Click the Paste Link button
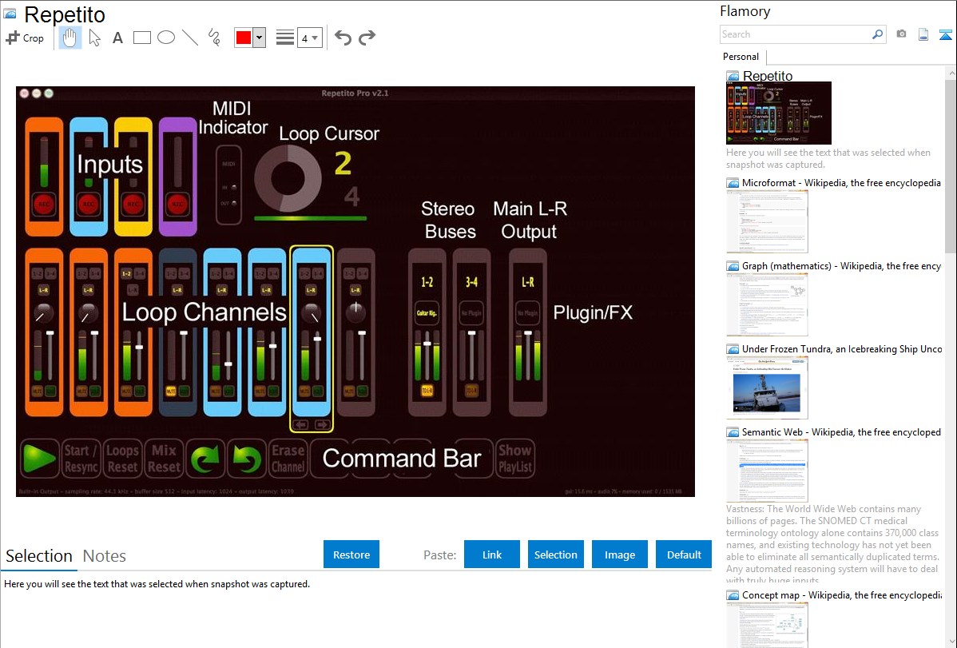957x648 pixels. (492, 555)
